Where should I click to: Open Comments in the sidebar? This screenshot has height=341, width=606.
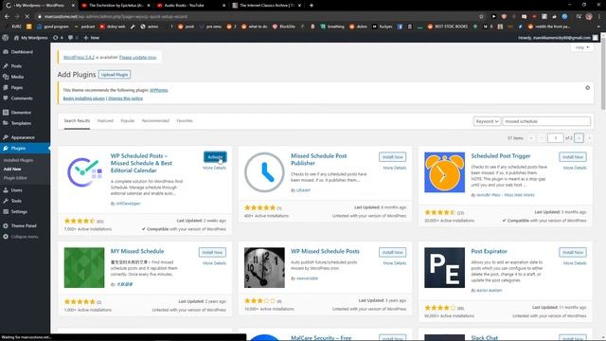pos(22,99)
